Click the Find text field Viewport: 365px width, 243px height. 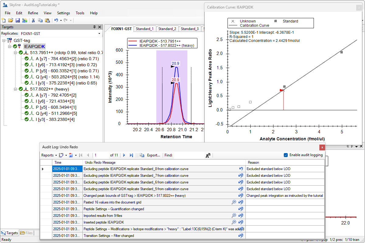[189, 155]
